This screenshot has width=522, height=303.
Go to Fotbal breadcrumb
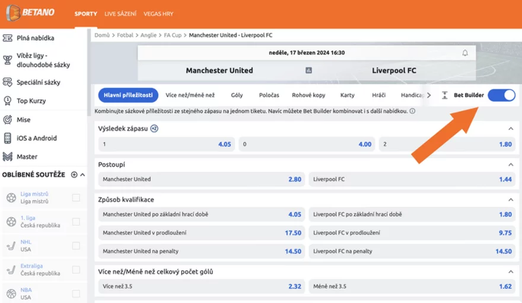tap(125, 36)
